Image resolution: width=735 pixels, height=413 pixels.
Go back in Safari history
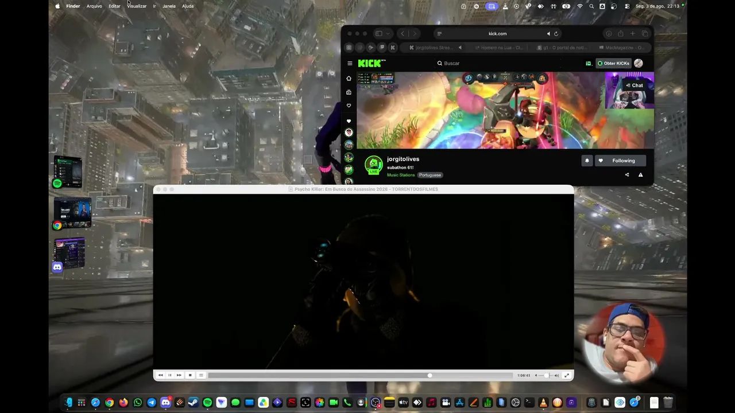(x=403, y=34)
